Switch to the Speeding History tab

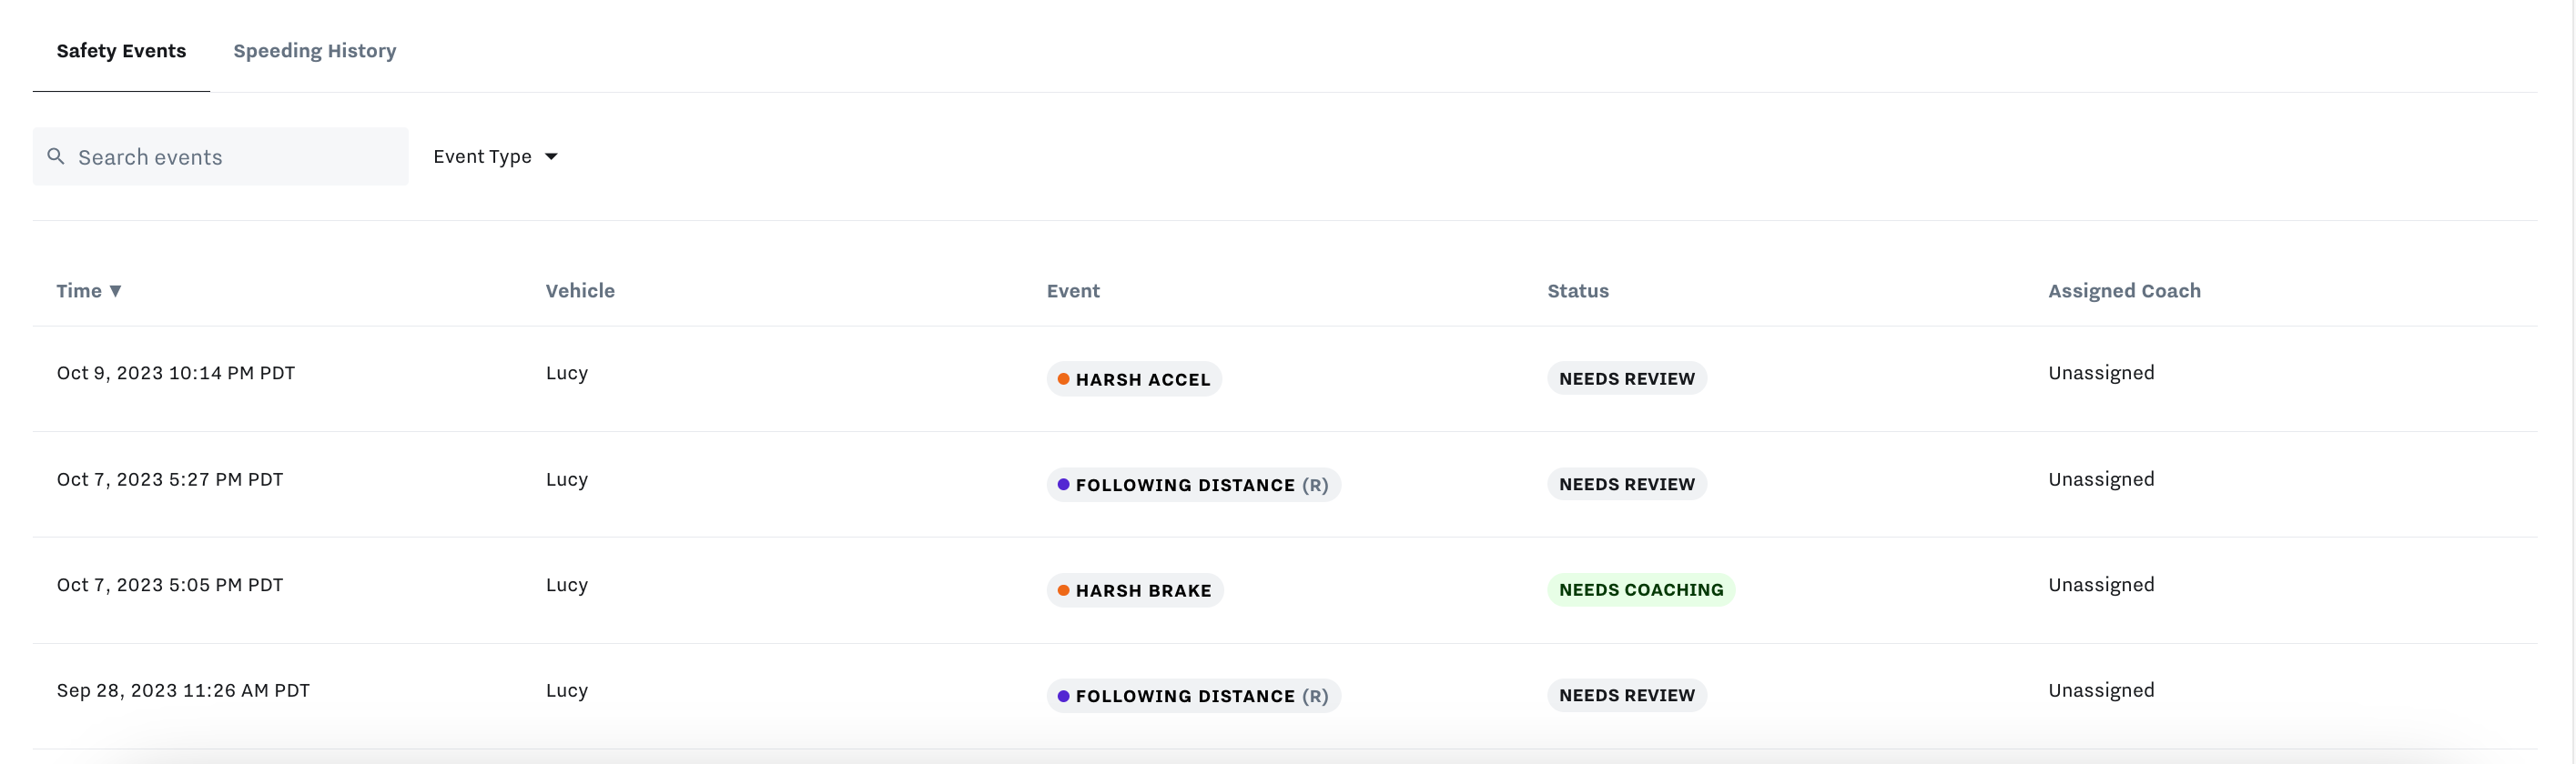pos(314,50)
